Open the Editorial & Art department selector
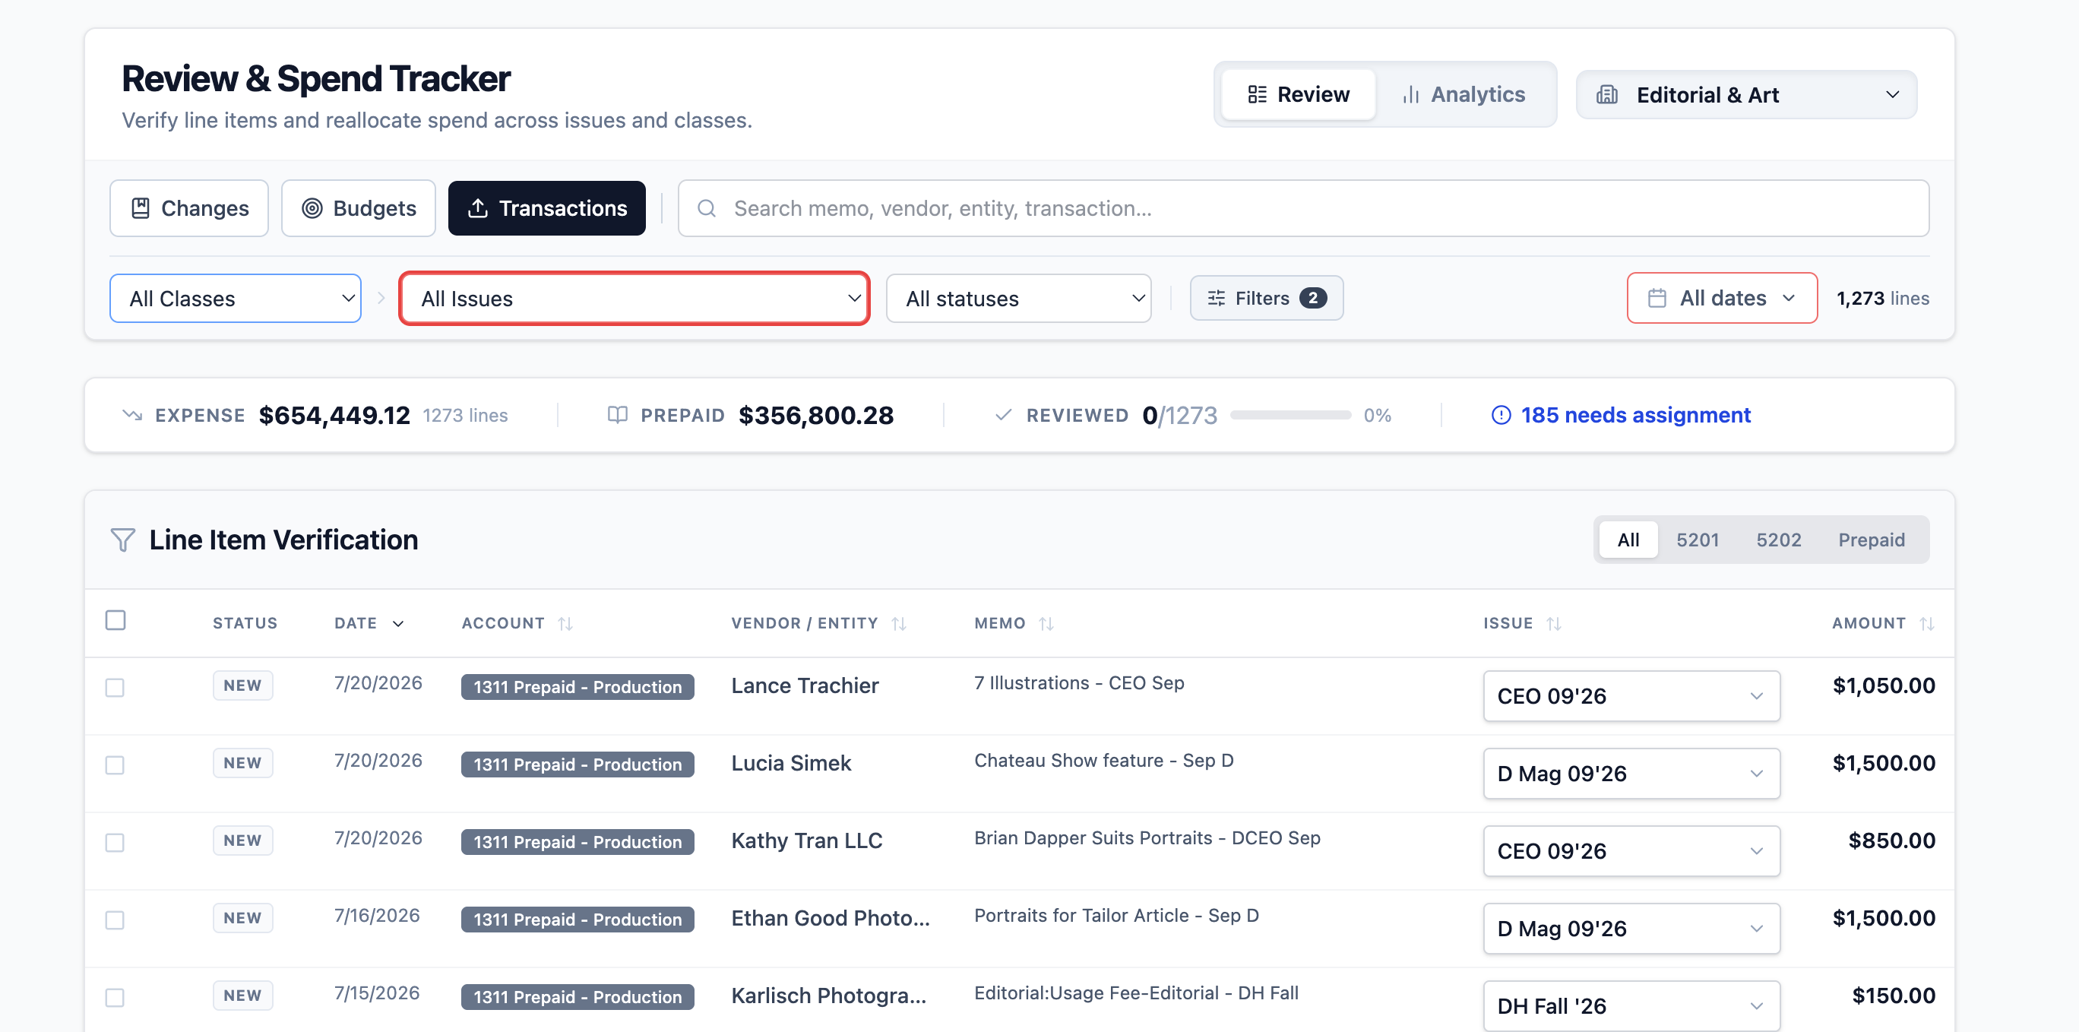 point(1745,94)
